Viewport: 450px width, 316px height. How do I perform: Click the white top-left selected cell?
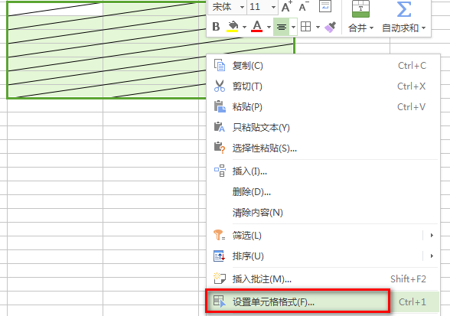point(55,8)
